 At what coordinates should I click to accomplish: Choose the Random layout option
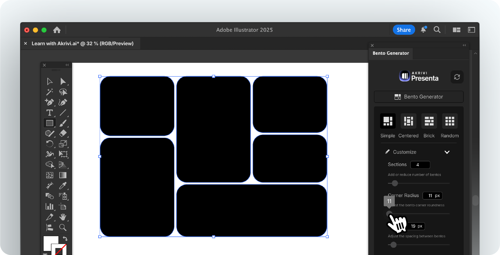450,121
